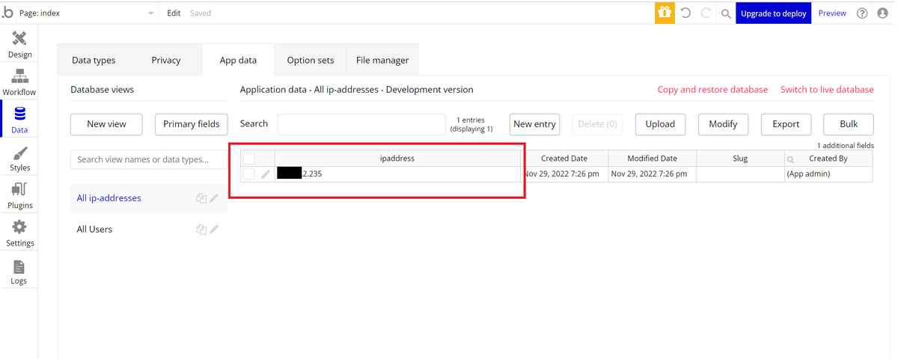Click the Created Date column header
Viewport: 898px width, 359px height.
click(x=564, y=159)
